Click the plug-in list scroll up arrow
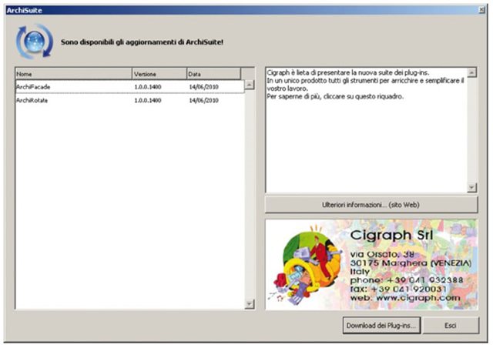Viewport: 493px width, 348px height. pos(250,85)
